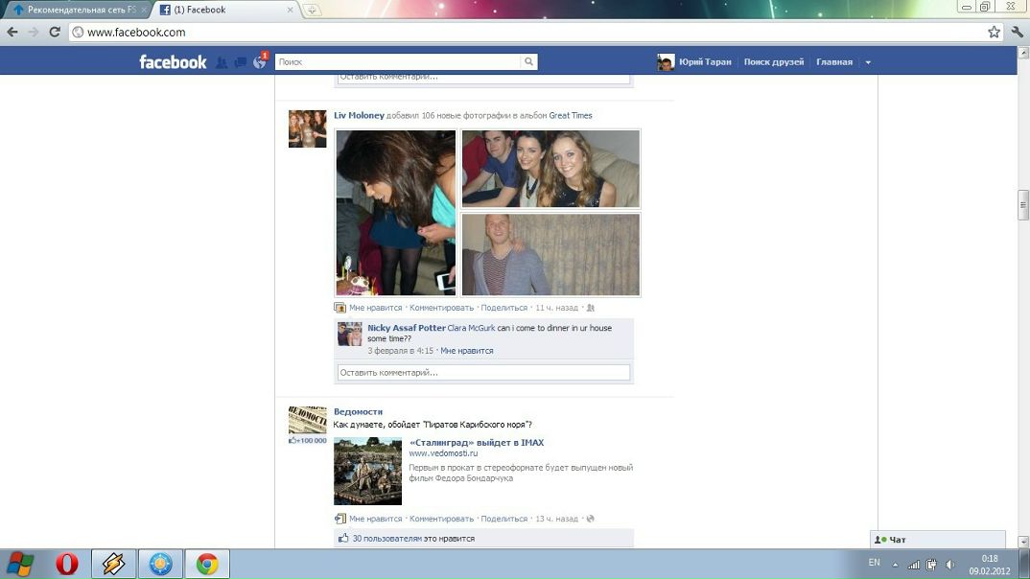Open the Great Times album link
Screen dimensions: 1030x579
570,116
